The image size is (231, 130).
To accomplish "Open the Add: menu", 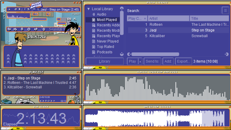I will (x=168, y=61).
